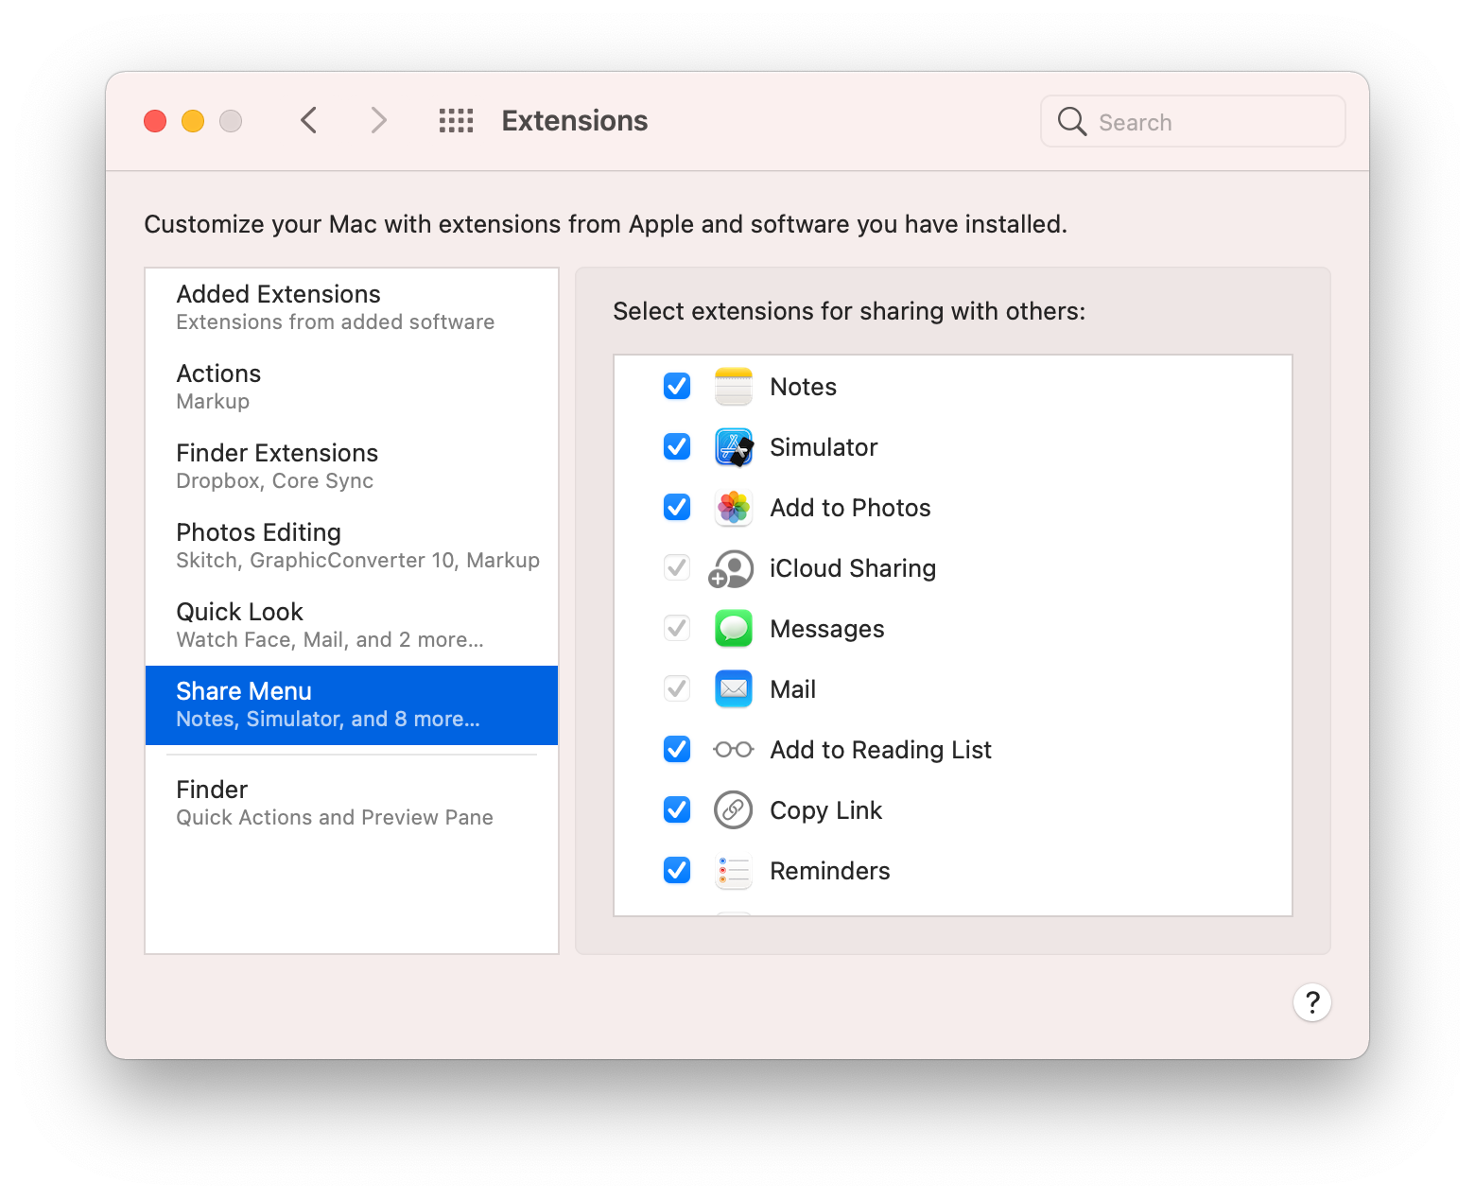
Task: Click the green Messages icon
Action: pos(734,628)
